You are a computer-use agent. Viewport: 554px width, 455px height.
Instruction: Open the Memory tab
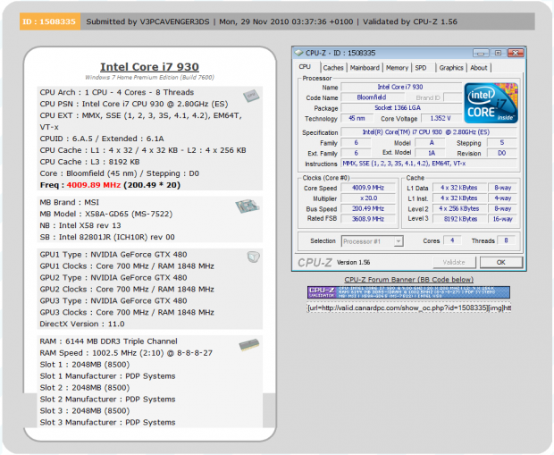point(397,68)
